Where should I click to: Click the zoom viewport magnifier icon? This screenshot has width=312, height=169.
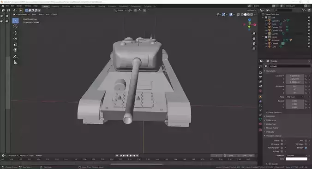(x=254, y=34)
